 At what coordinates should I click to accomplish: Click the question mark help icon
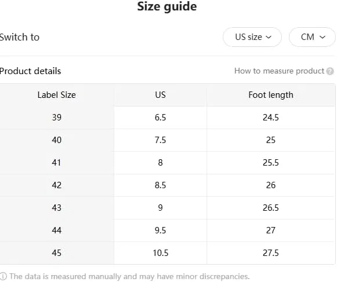pos(330,71)
